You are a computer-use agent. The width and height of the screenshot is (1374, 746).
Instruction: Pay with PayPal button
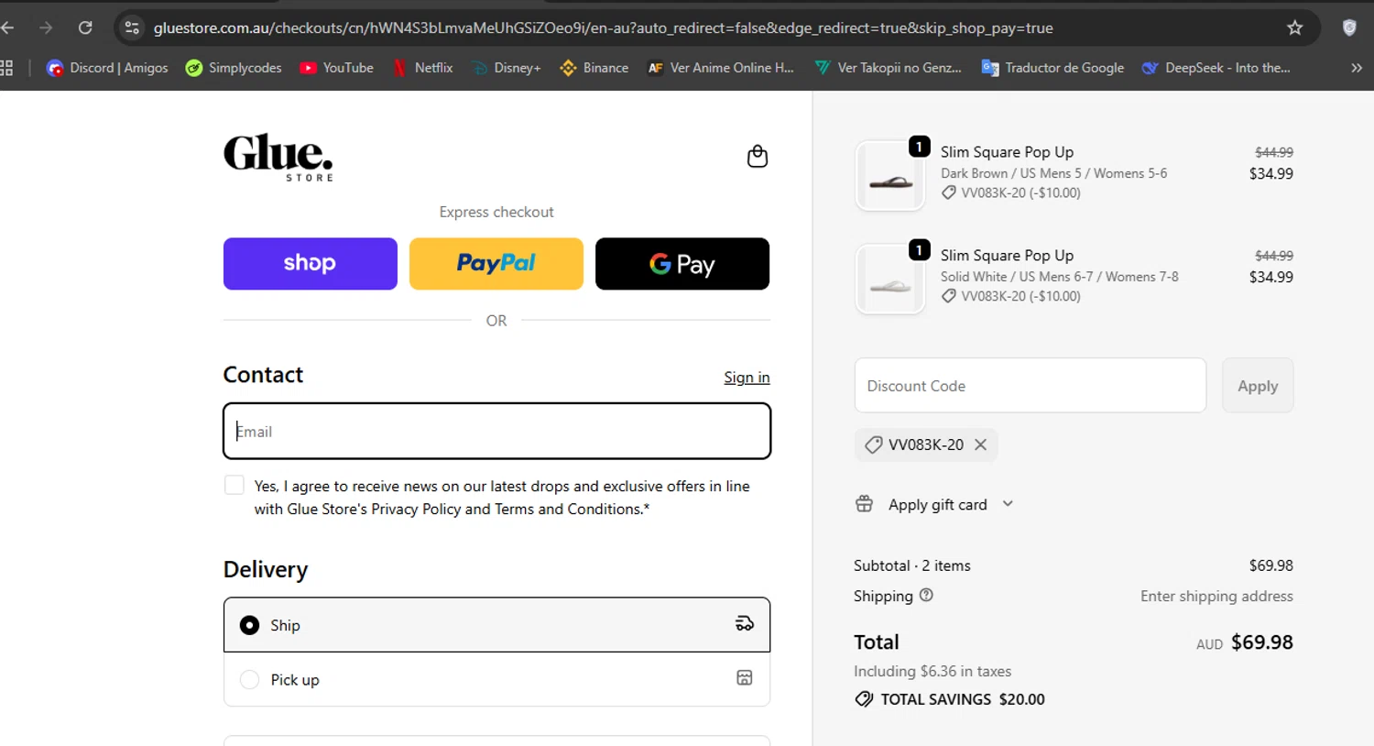pos(496,264)
